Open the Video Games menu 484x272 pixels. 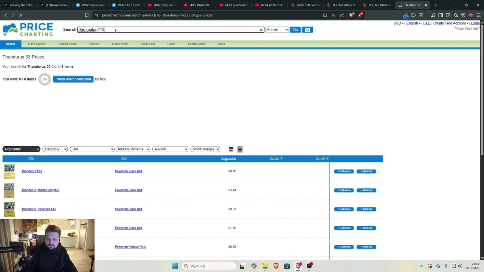tap(36, 44)
